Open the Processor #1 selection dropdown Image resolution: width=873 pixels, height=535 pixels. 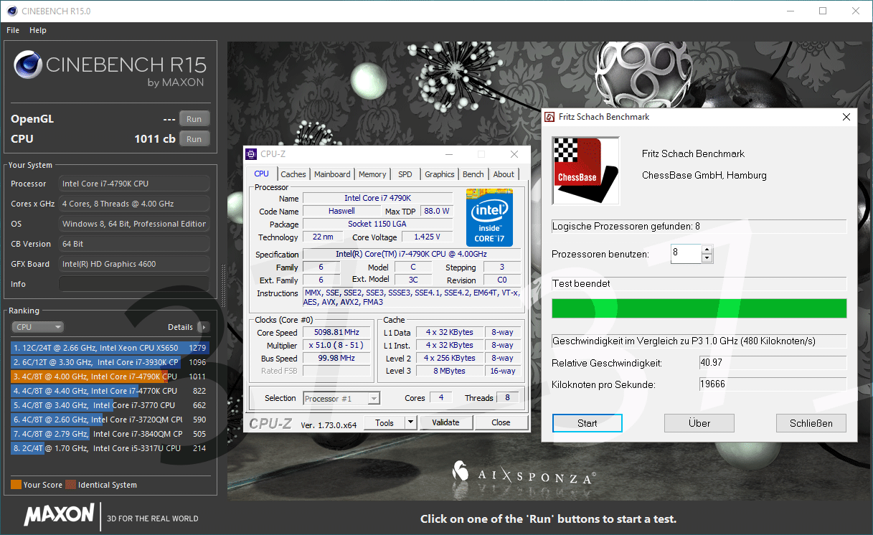pos(341,399)
